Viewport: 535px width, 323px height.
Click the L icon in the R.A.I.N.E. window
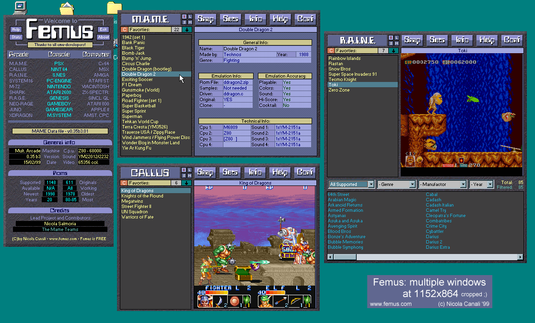point(396,37)
